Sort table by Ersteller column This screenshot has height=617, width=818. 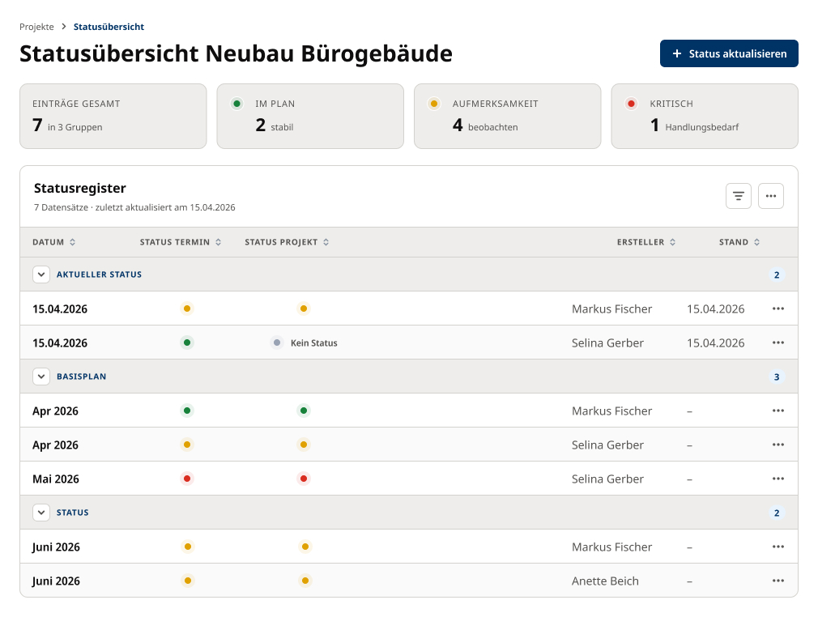(x=645, y=242)
